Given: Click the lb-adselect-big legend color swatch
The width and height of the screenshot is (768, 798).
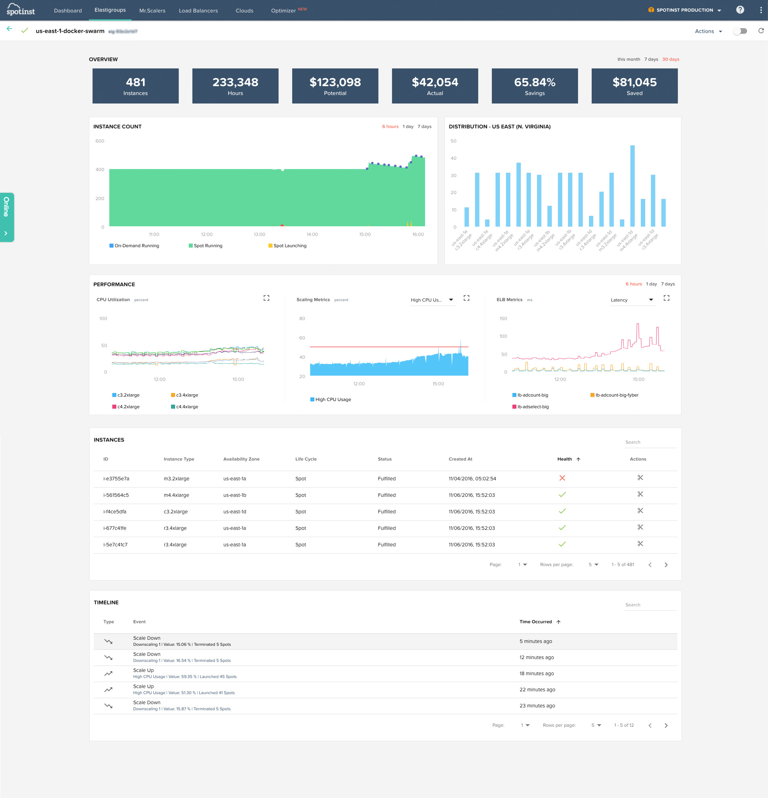Looking at the screenshot, I should tap(514, 407).
